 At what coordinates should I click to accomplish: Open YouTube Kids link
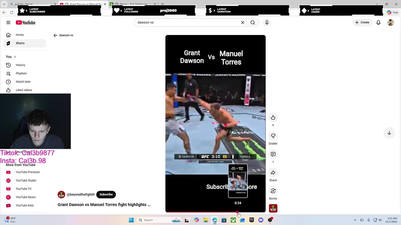[x=25, y=206]
